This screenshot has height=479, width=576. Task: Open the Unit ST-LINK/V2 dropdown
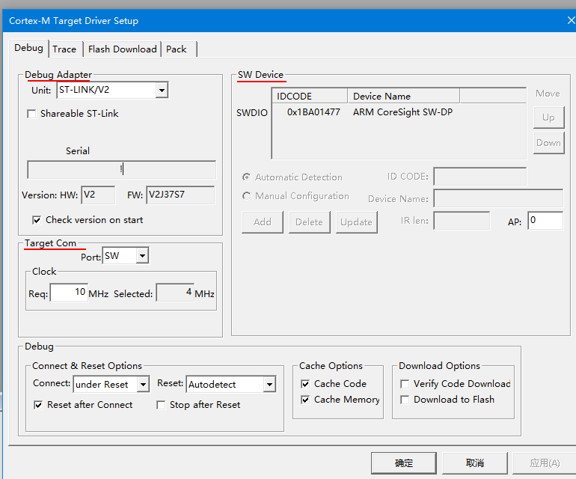[x=112, y=90]
